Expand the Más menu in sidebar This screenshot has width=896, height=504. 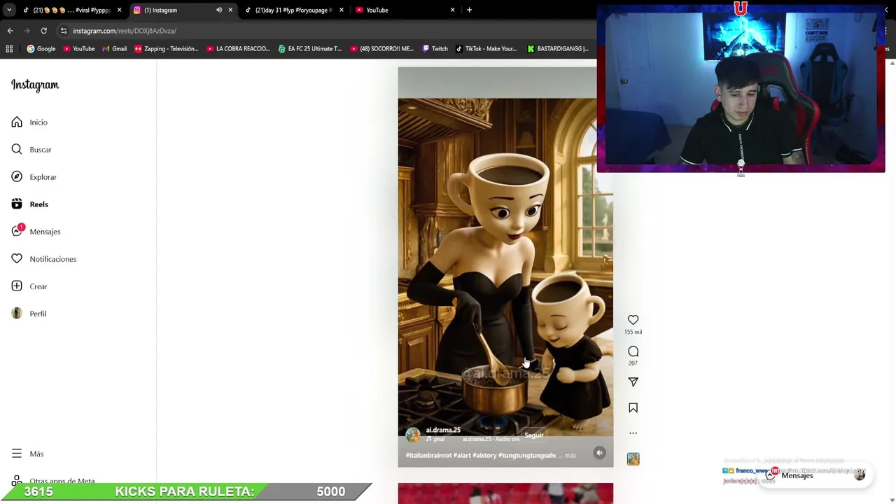coord(28,454)
